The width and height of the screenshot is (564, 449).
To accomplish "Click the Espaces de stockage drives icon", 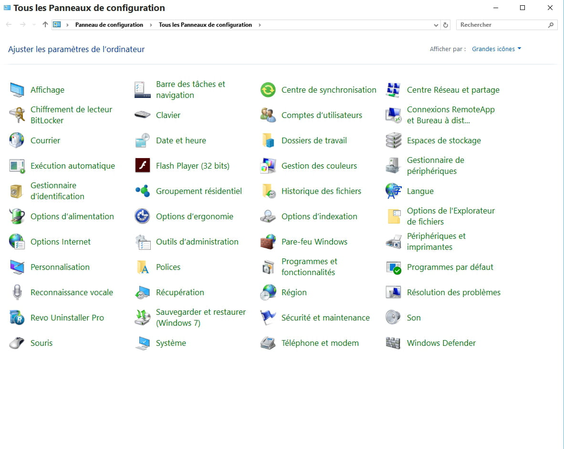I will point(393,140).
